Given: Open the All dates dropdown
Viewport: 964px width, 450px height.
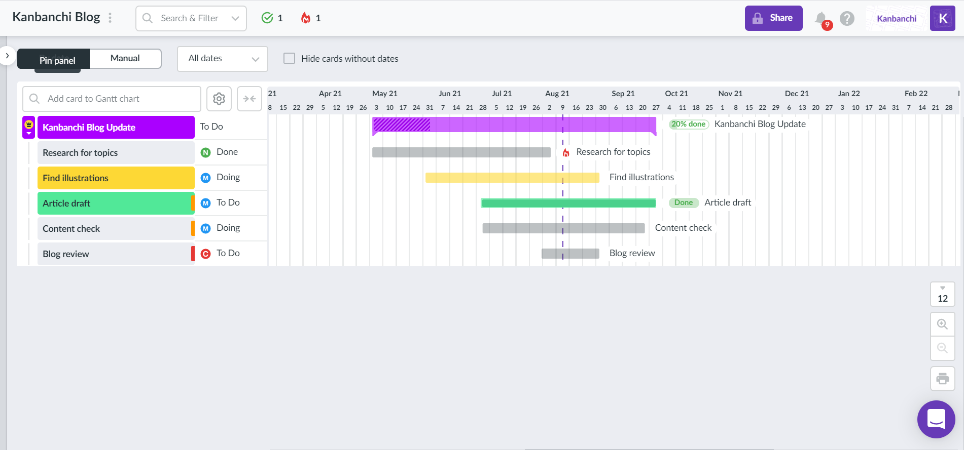Looking at the screenshot, I should point(223,59).
